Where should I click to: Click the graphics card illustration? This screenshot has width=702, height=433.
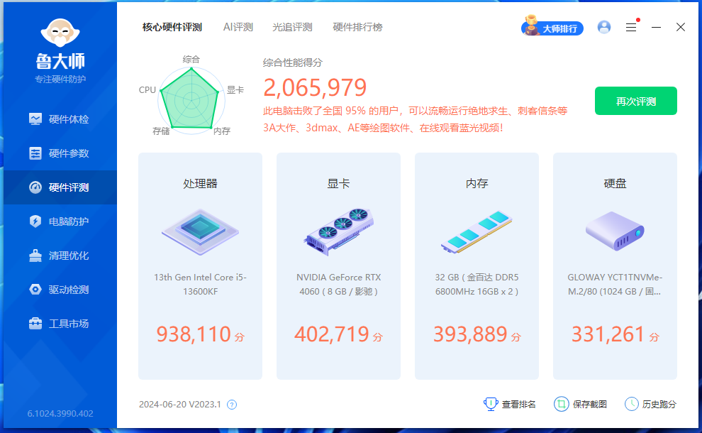pos(339,231)
